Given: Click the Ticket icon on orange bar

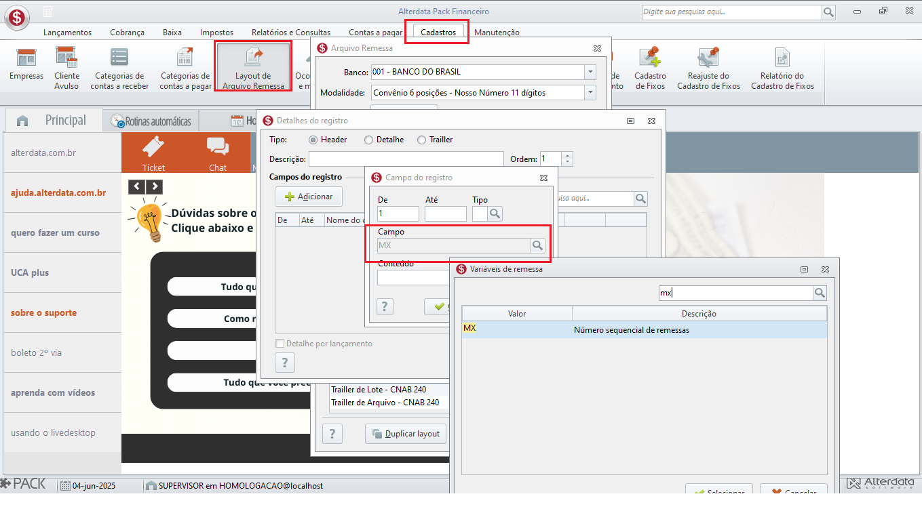Looking at the screenshot, I should (x=153, y=152).
